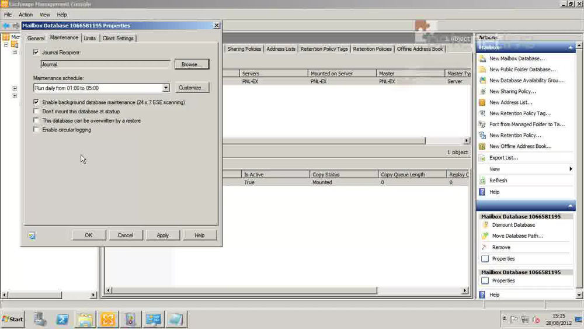Open the File menu
This screenshot has height=329, width=584.
point(8,15)
